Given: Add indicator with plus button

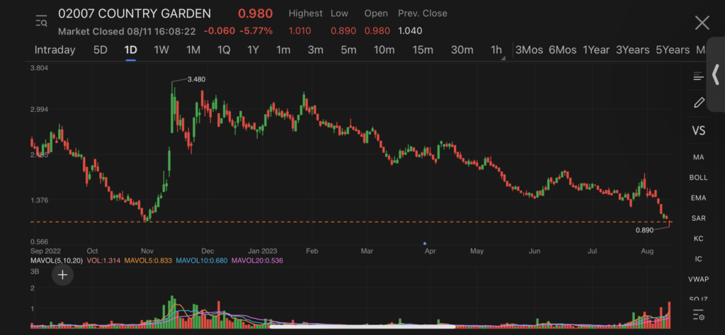Looking at the screenshot, I should click(62, 276).
